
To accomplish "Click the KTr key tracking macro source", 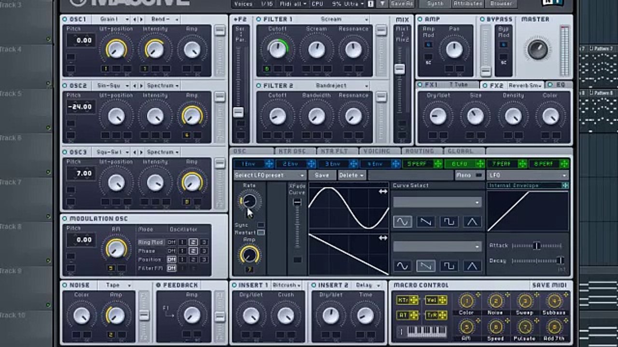I will (x=407, y=300).
